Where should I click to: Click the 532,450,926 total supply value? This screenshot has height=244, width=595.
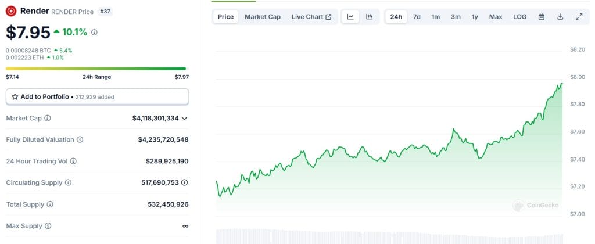tap(168, 204)
